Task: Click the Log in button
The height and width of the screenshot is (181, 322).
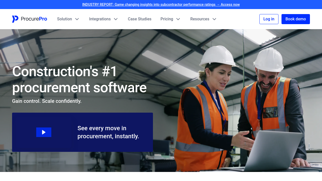Action: pyautogui.click(x=269, y=19)
